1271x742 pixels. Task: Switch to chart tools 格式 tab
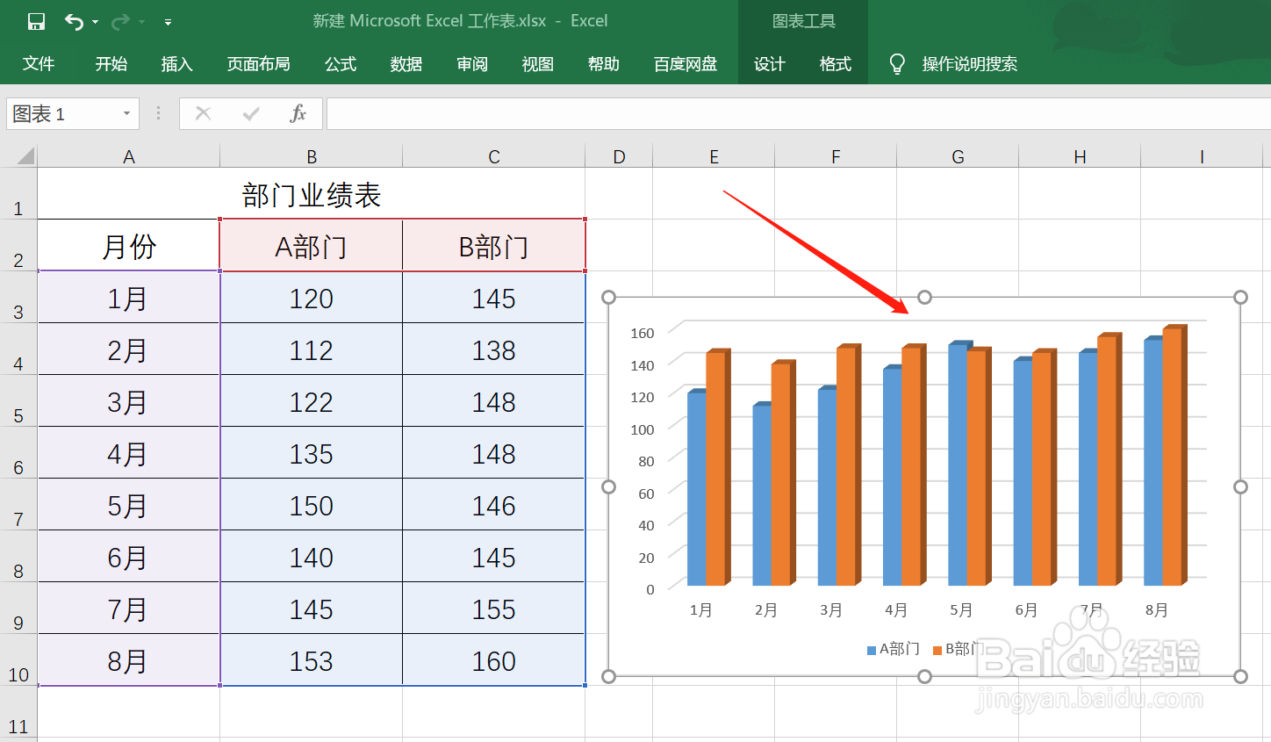click(x=836, y=64)
